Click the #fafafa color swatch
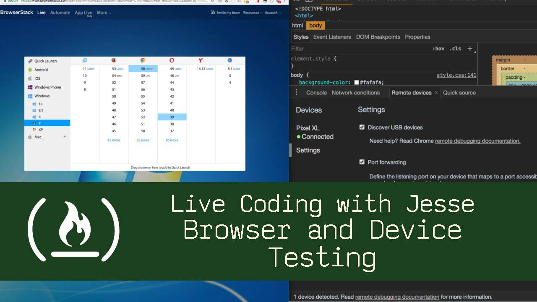Image resolution: width=537 pixels, height=302 pixels. click(357, 83)
